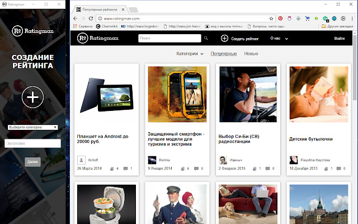The image size is (358, 224).
Task: Click the '9 Января 2014' date text
Action: [x=160, y=169]
